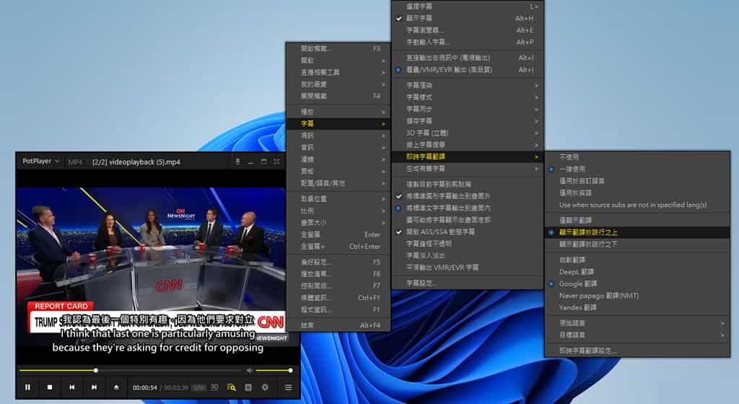Open the gear settings icon in control bar
739x404 pixels.
tap(266, 387)
